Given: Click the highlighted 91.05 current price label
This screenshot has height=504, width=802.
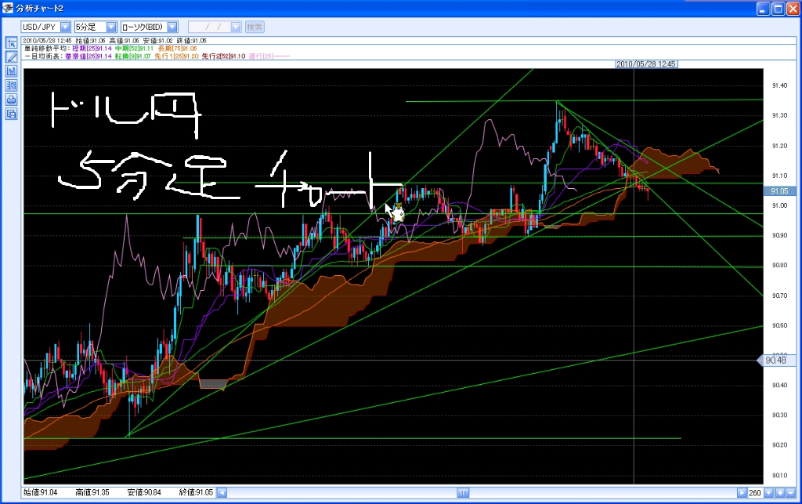Looking at the screenshot, I should point(779,190).
